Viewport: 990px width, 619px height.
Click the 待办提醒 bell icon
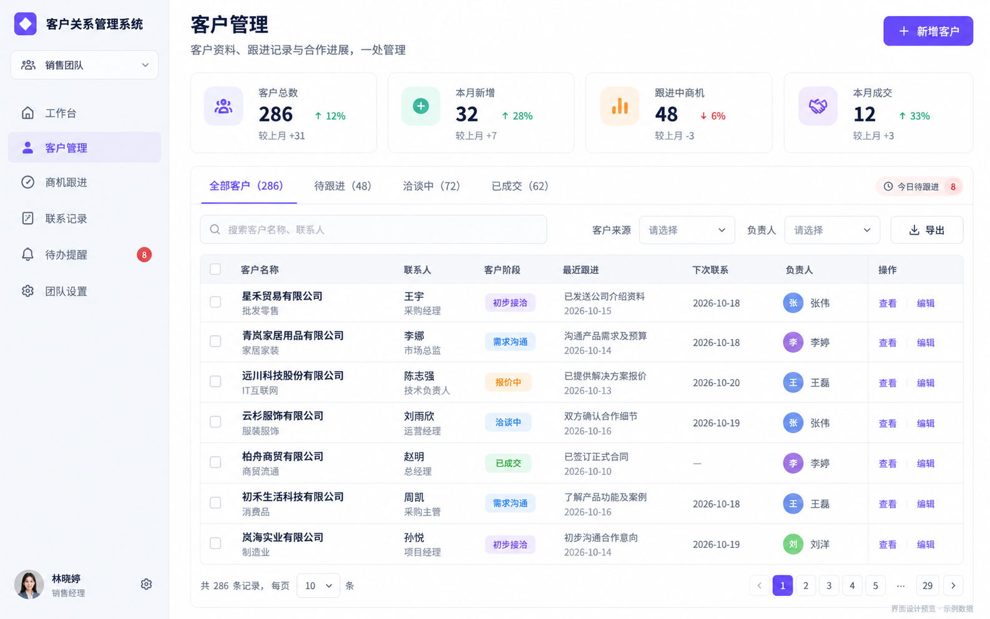coord(27,255)
